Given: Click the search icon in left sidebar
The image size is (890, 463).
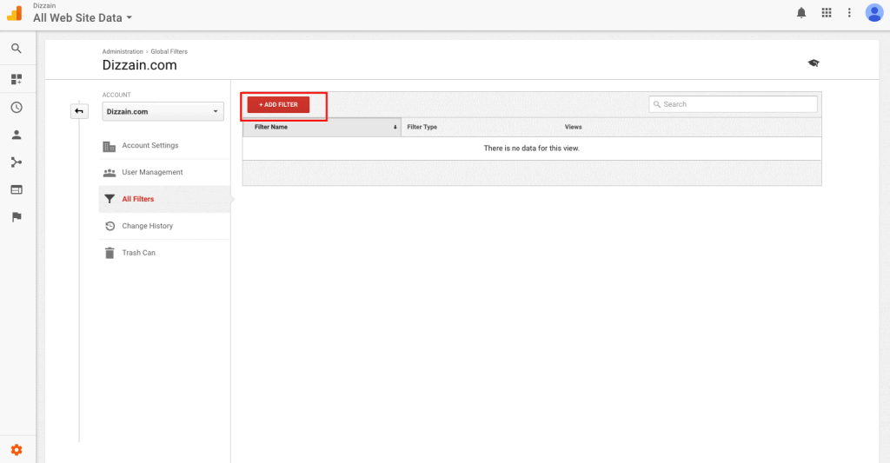Looking at the screenshot, I should pyautogui.click(x=16, y=49).
